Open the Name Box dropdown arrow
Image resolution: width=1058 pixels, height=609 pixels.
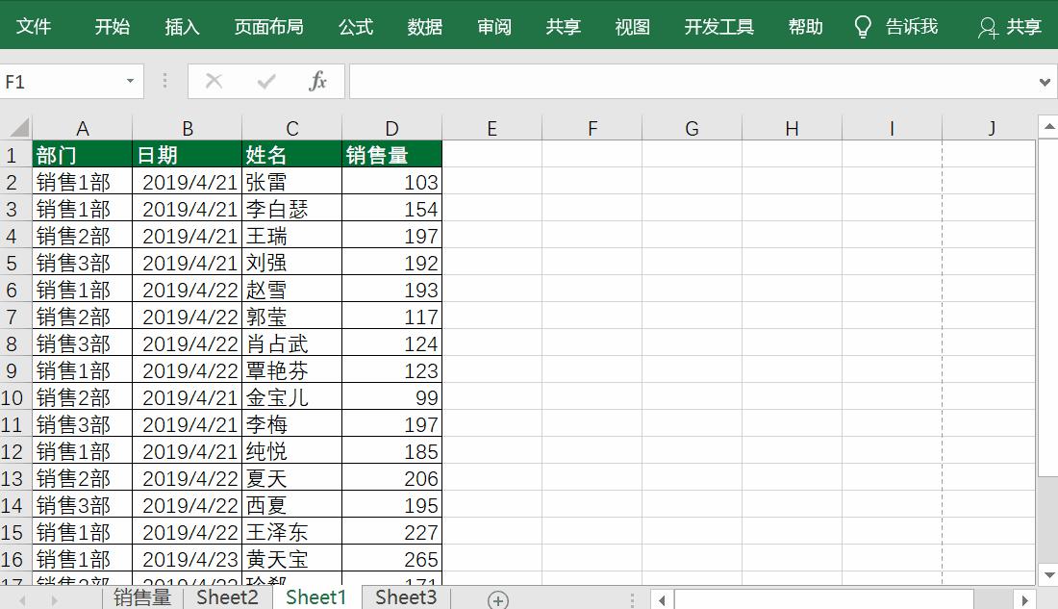tap(132, 81)
